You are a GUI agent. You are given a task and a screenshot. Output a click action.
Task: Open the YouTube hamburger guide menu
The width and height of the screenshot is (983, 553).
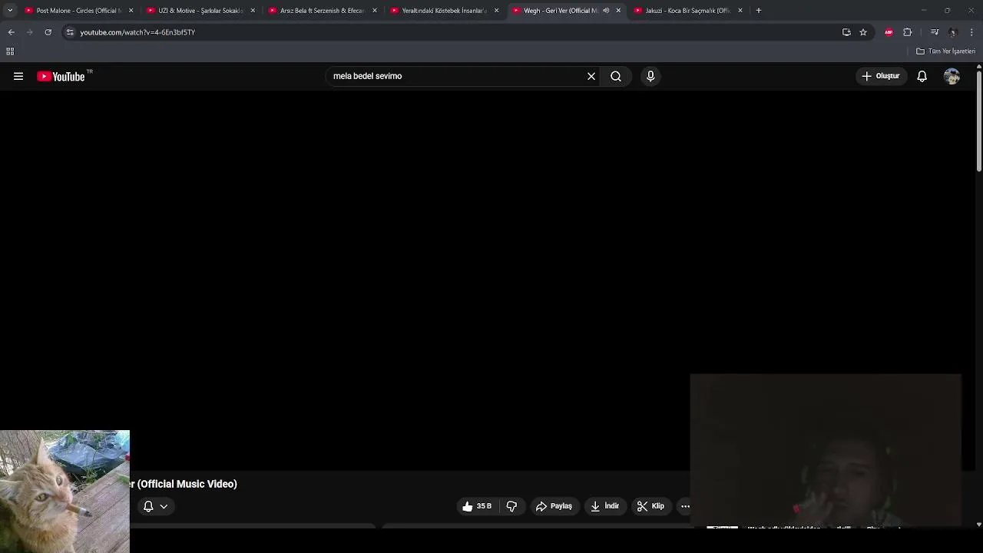(x=18, y=76)
